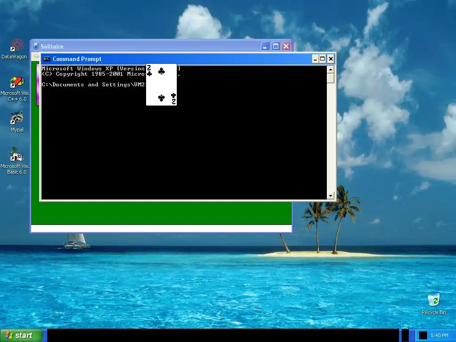Open Microsoft Visual Basic 6.0 desktop icon
The image size is (456, 342).
(16, 161)
